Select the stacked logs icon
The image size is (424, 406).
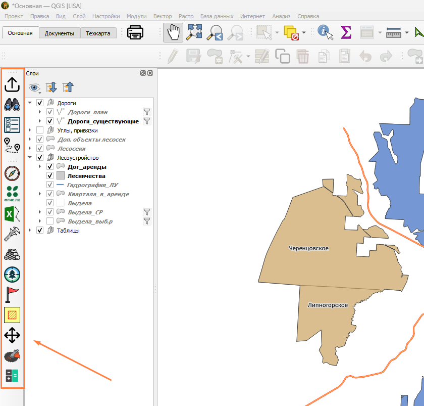pyautogui.click(x=12, y=255)
